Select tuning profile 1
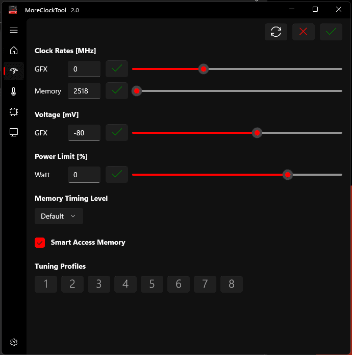The height and width of the screenshot is (355, 352). (46, 284)
